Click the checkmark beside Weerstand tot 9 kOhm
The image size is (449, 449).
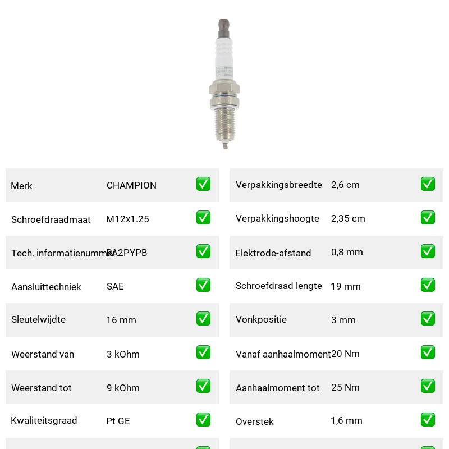tap(203, 386)
